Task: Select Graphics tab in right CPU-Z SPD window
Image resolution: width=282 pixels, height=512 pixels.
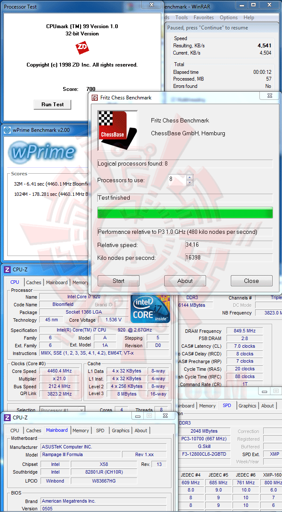Action: point(247,406)
